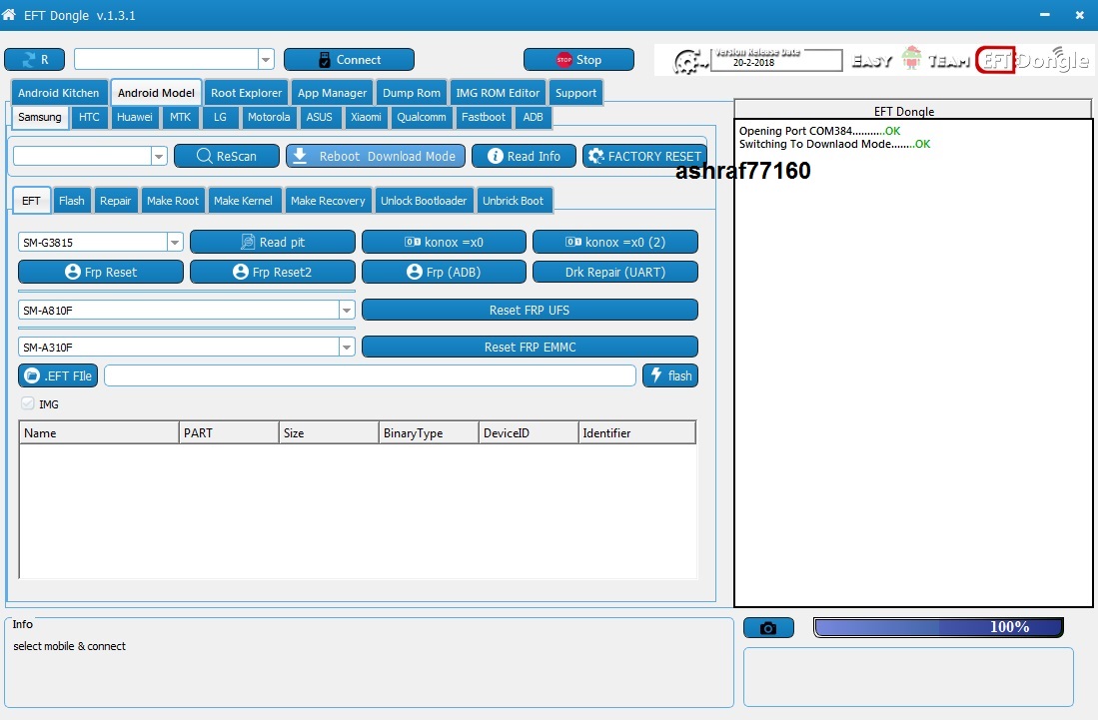Click the konox =x0 button
The height and width of the screenshot is (720, 1098).
coord(444,242)
